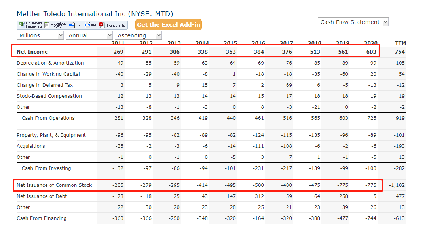The image size is (427, 233).
Task: Open the Ascending sort order dropdown
Action: click(139, 35)
